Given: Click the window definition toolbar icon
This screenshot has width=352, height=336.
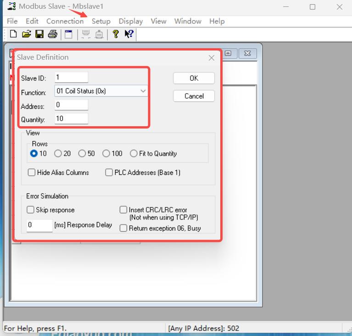Looking at the screenshot, I should click(68, 34).
